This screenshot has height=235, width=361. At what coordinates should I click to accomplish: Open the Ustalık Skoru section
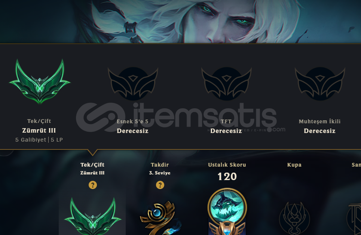[x=227, y=165]
